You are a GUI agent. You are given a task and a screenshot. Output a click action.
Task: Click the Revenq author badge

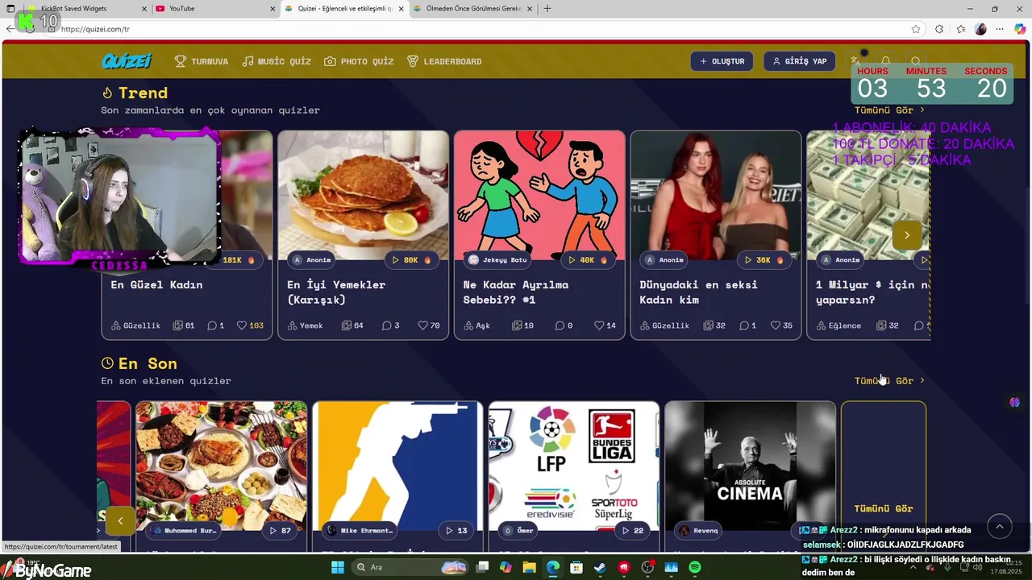(698, 531)
